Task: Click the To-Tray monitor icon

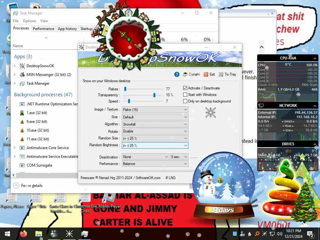Action: pyautogui.click(x=221, y=74)
